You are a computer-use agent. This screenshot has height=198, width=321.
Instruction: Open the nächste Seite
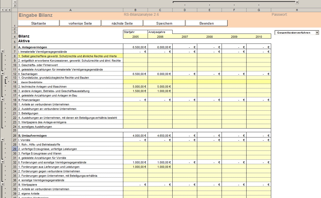tap(122, 23)
